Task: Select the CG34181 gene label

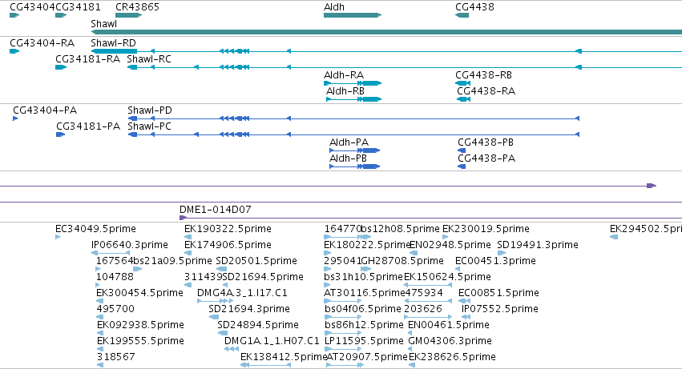Action: (x=79, y=7)
